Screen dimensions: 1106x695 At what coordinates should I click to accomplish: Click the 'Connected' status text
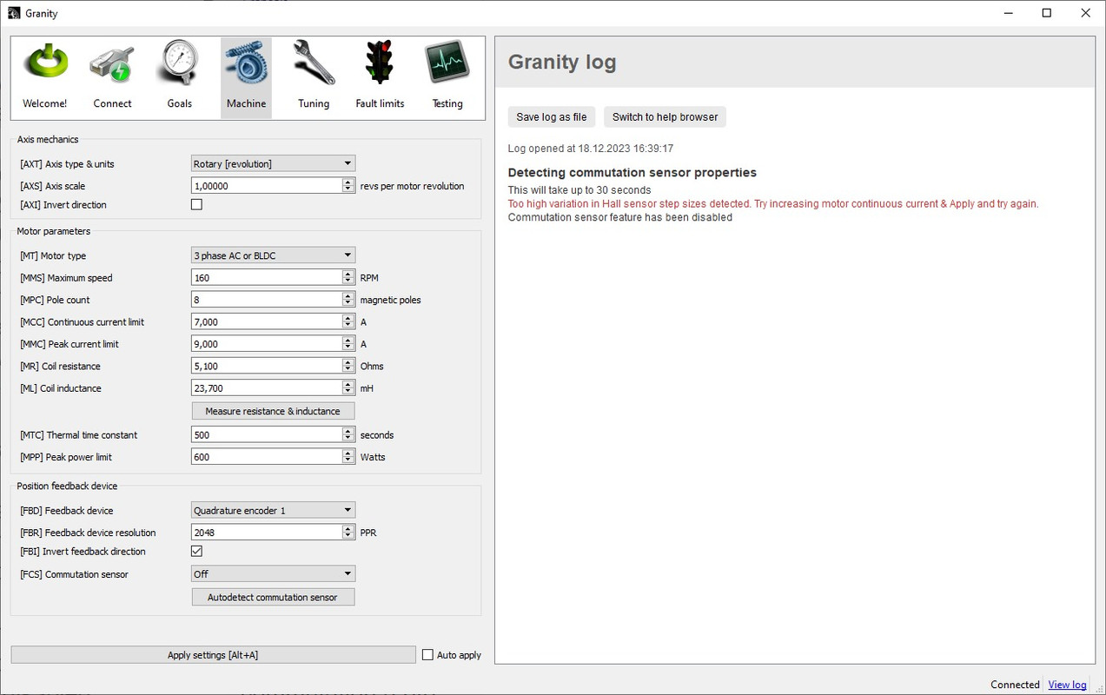coord(1015,685)
